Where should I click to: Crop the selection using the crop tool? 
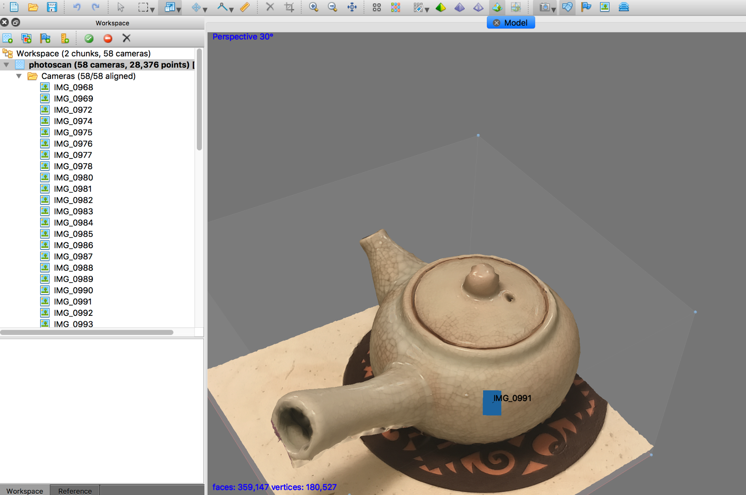pyautogui.click(x=289, y=7)
